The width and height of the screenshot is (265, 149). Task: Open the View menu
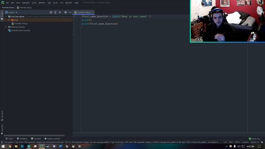[x=18, y=3]
